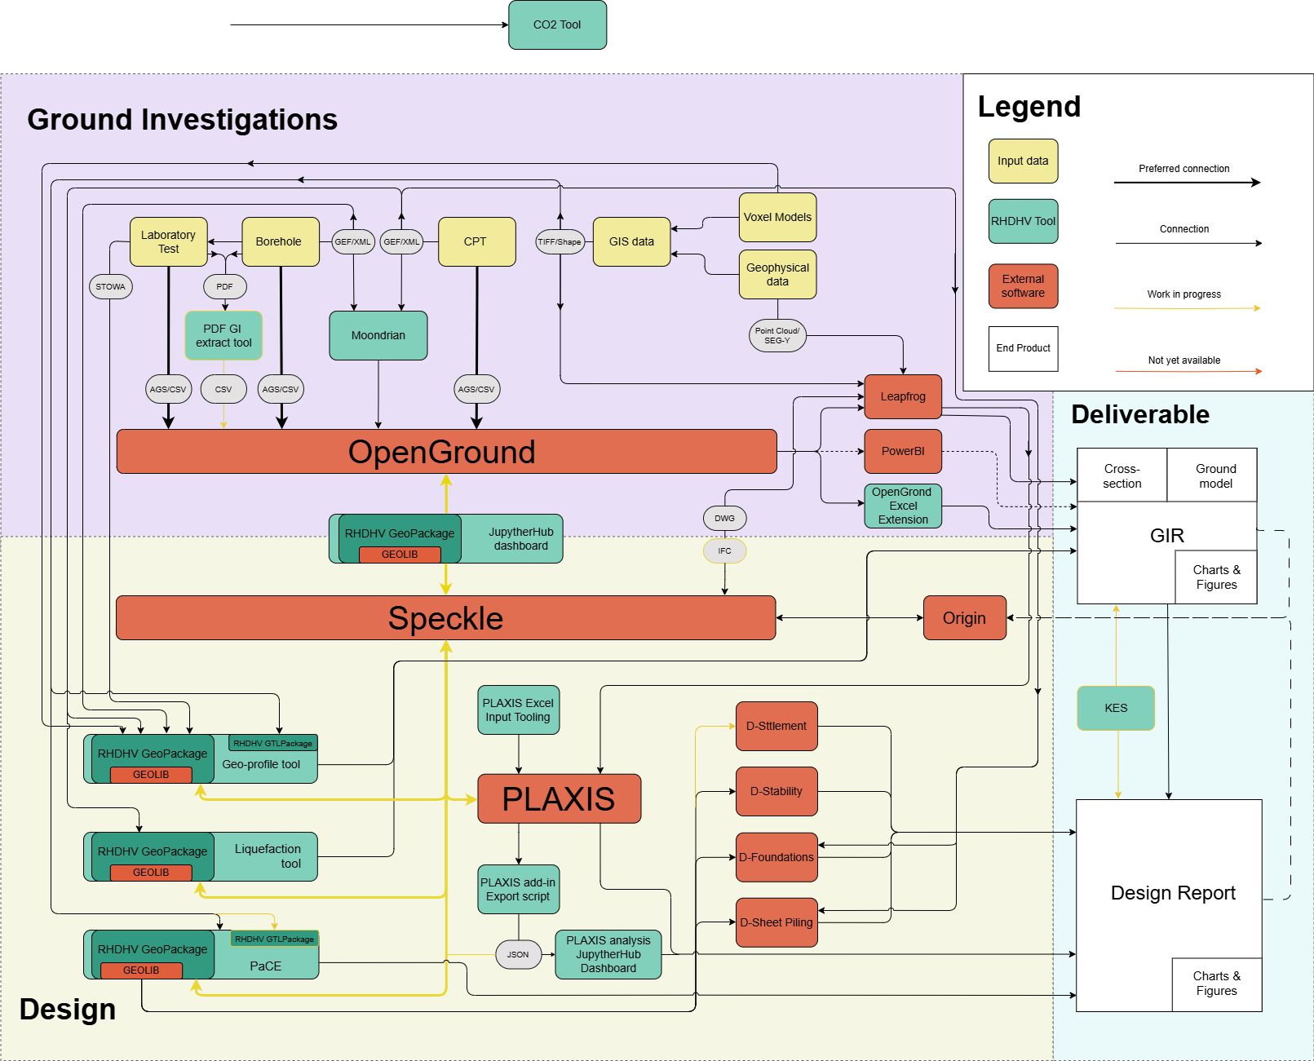Click the Origin software node
The image size is (1314, 1061).
click(x=964, y=618)
